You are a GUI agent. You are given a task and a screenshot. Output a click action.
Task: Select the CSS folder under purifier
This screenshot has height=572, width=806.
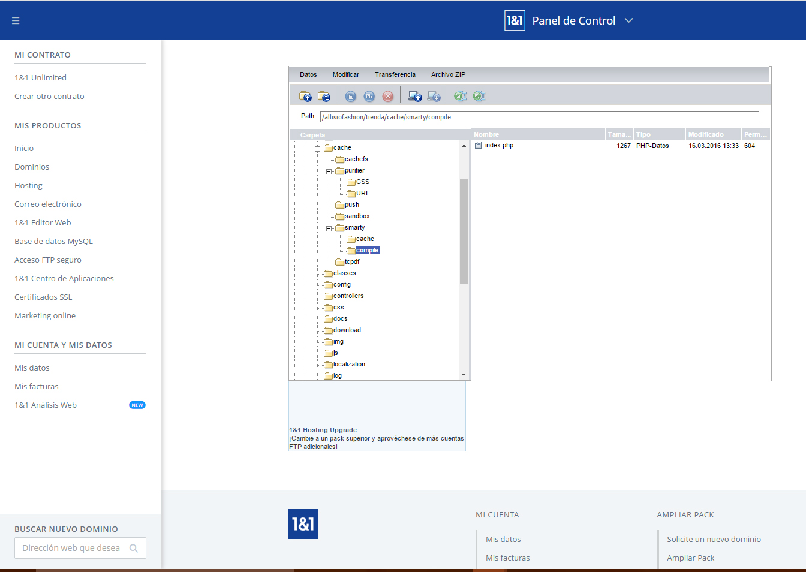pos(363,182)
